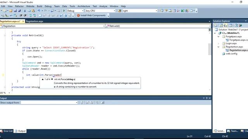Increase line indent using toolbar icon
Viewport: 248px width, 139px height.
tap(25, 15)
